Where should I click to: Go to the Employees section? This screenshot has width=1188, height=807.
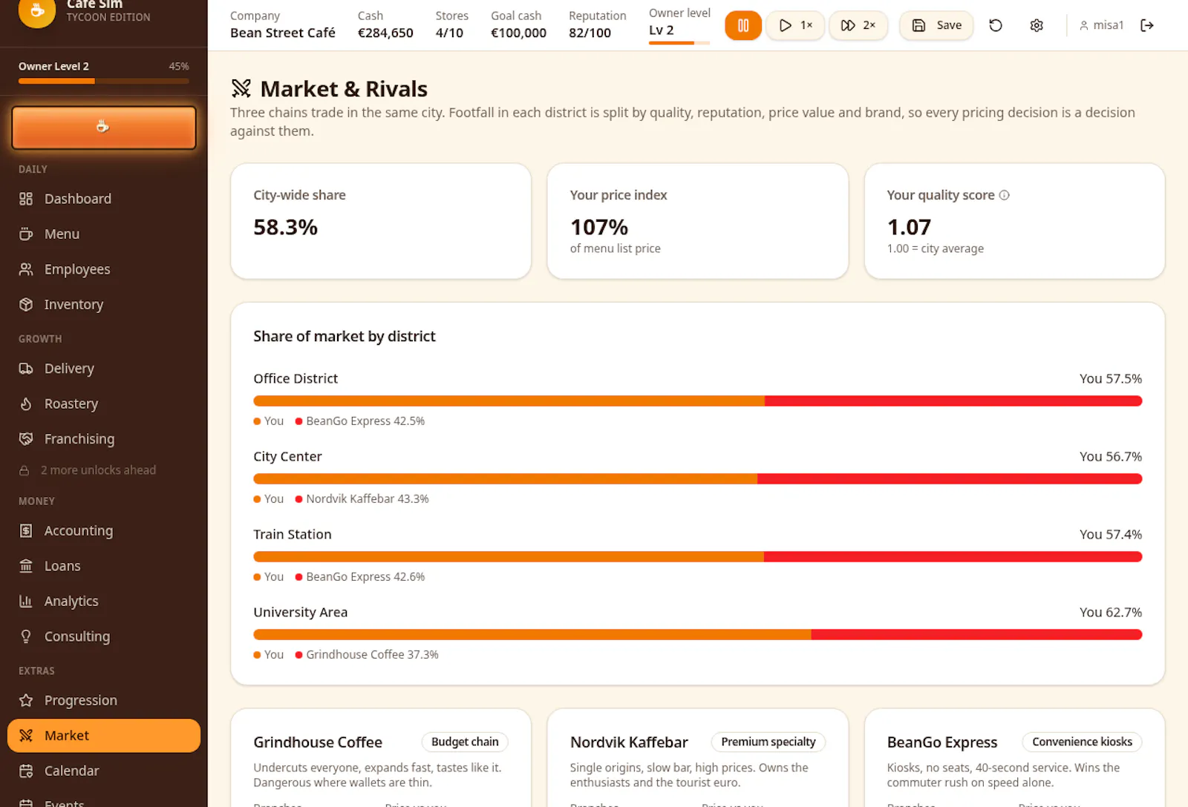click(x=104, y=269)
